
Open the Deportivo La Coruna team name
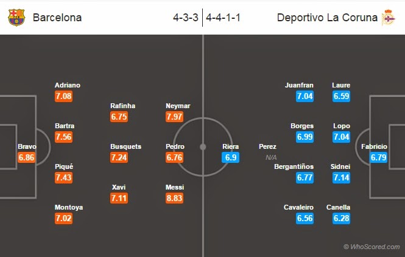327,18
